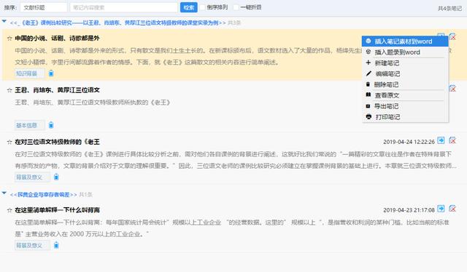Click pencil icon beside 编辑笔记

368,73
